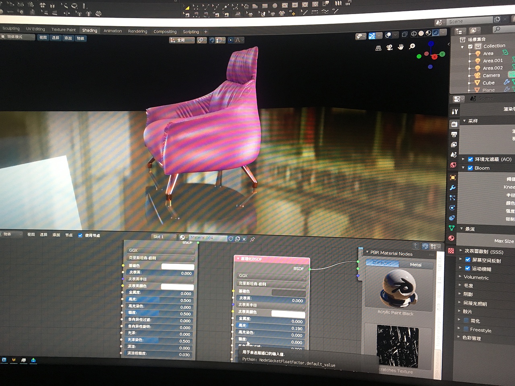Add a new workspace with plus button

[206, 32]
